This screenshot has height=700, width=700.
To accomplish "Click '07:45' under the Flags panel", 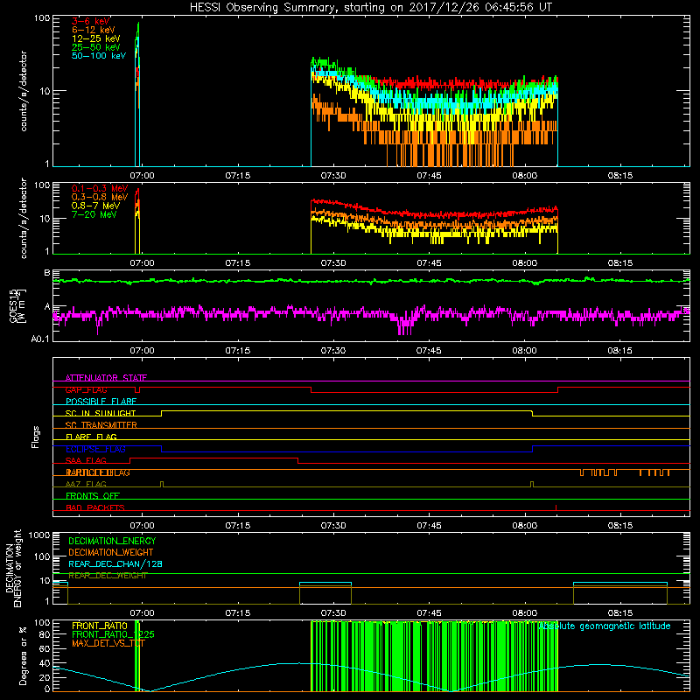I will pos(429,526).
